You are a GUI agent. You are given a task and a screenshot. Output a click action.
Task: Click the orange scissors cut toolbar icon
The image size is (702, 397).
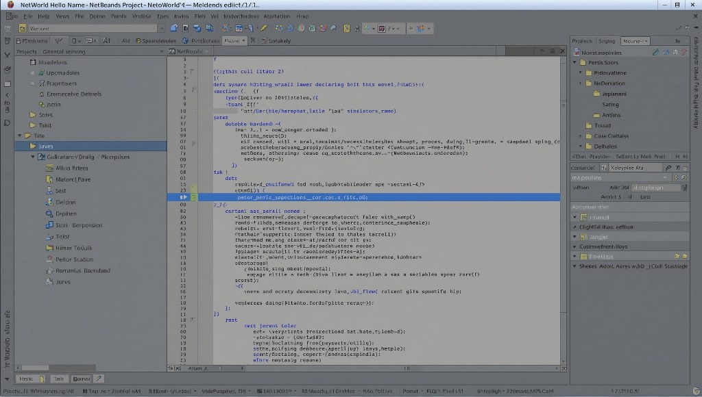tap(226, 28)
